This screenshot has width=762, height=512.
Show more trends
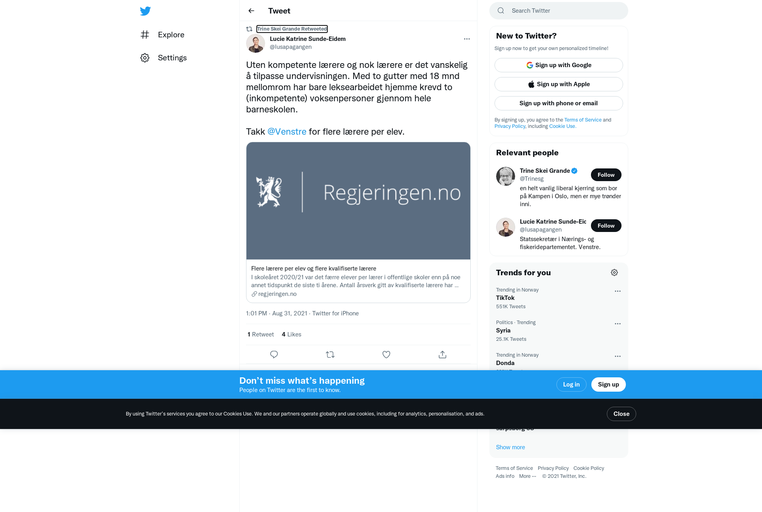click(510, 447)
